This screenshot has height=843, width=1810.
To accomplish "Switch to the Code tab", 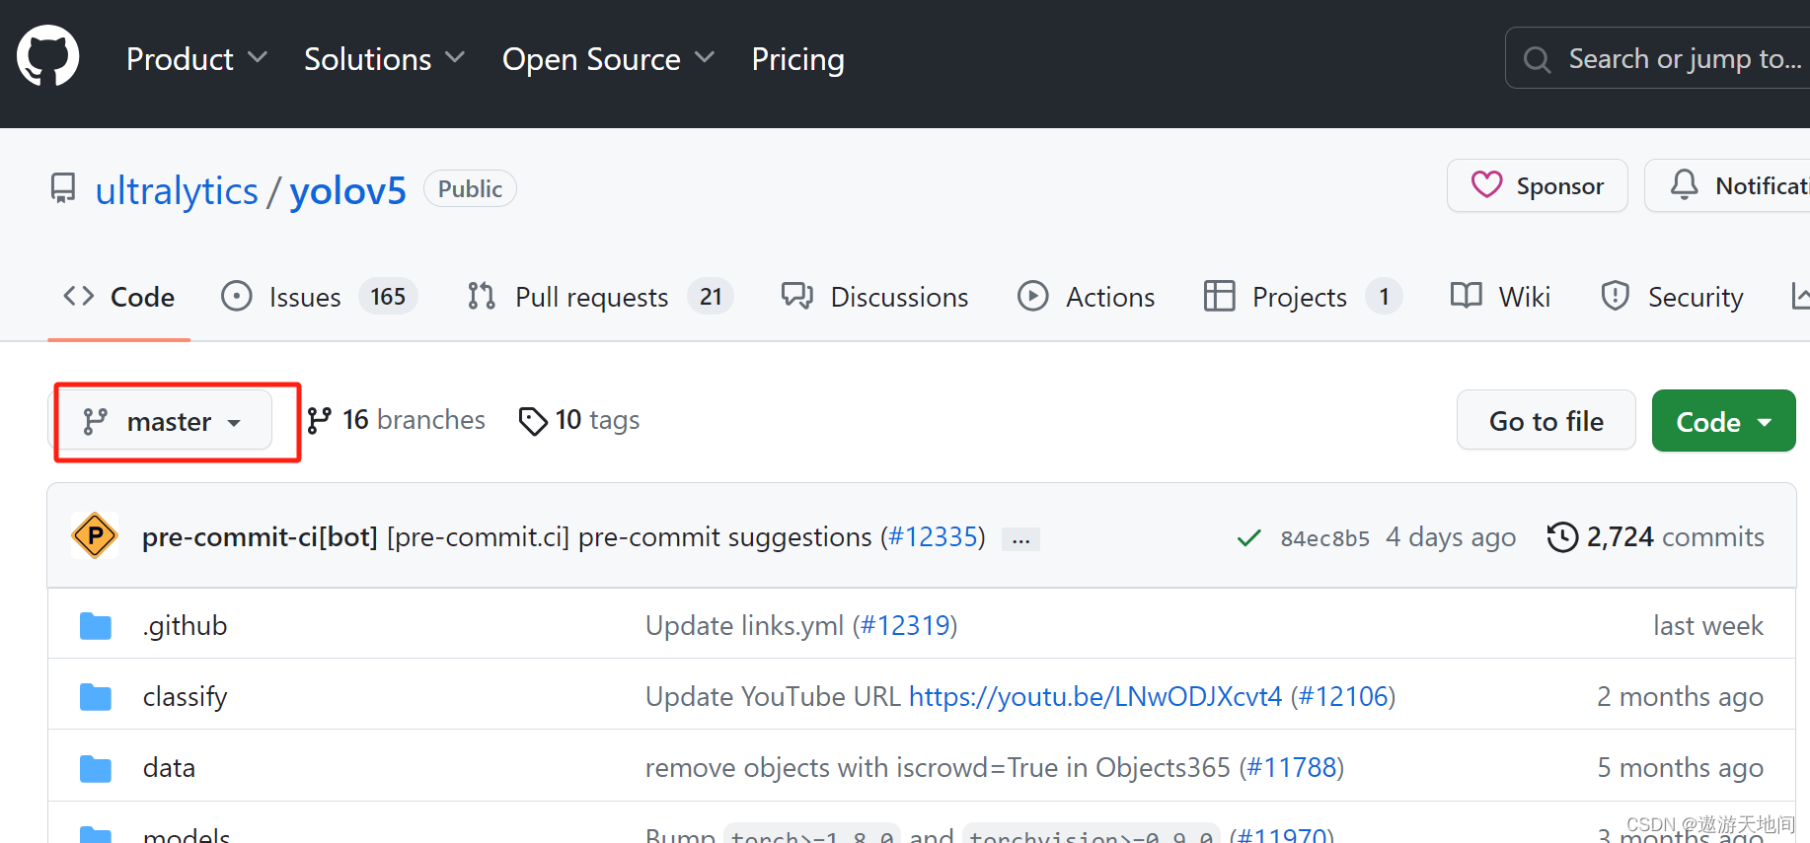I will pos(118,297).
